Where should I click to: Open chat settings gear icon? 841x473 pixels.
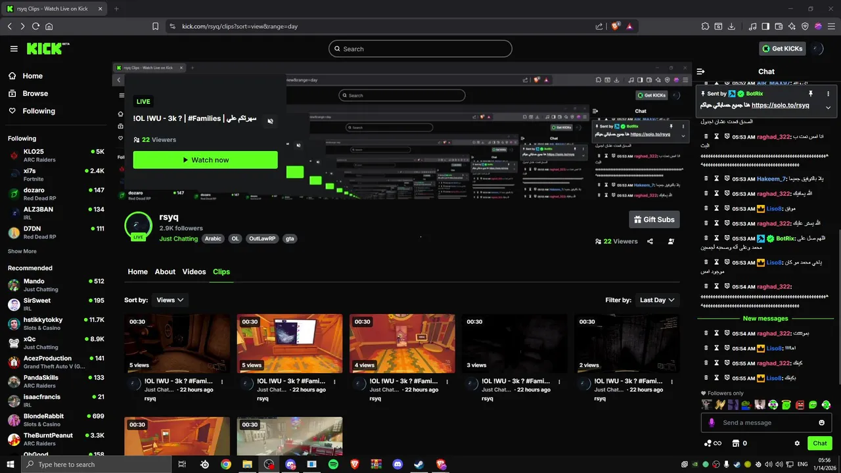797,443
